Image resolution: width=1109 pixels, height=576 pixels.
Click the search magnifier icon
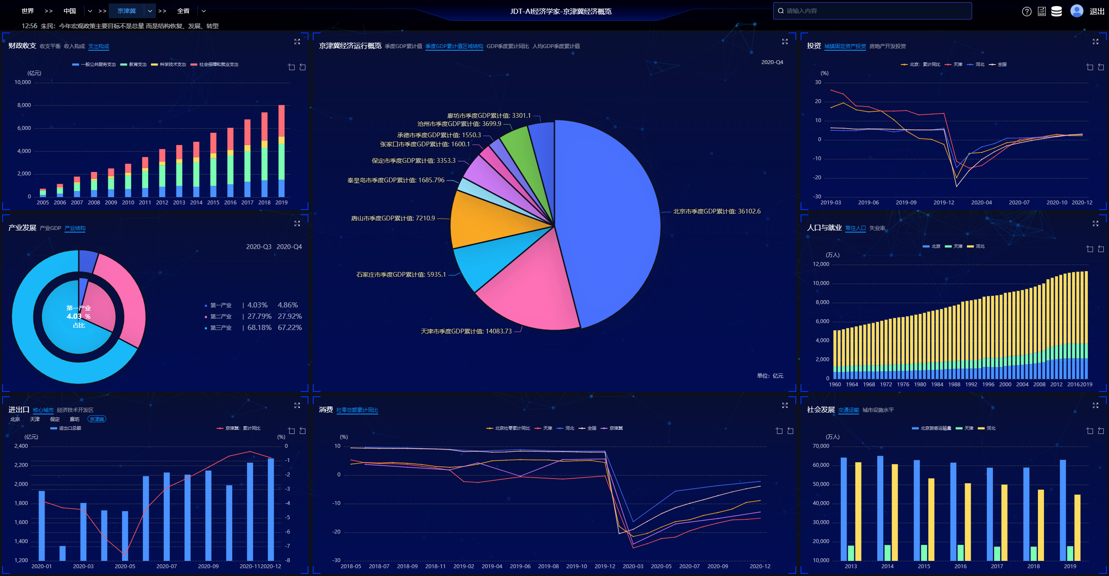(x=781, y=11)
